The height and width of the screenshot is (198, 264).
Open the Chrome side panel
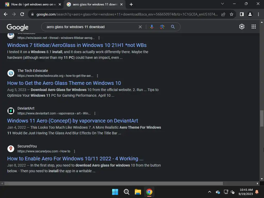(242, 14)
